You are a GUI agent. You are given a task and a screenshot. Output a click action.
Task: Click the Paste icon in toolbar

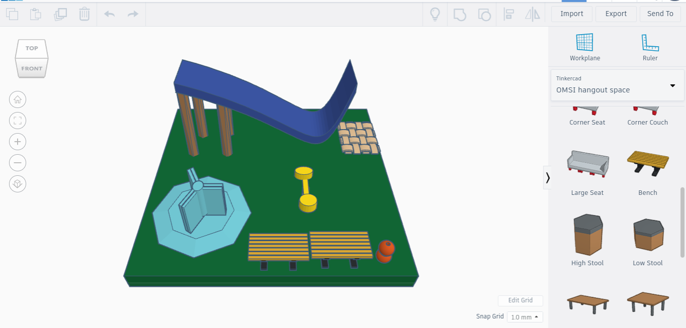click(x=36, y=14)
